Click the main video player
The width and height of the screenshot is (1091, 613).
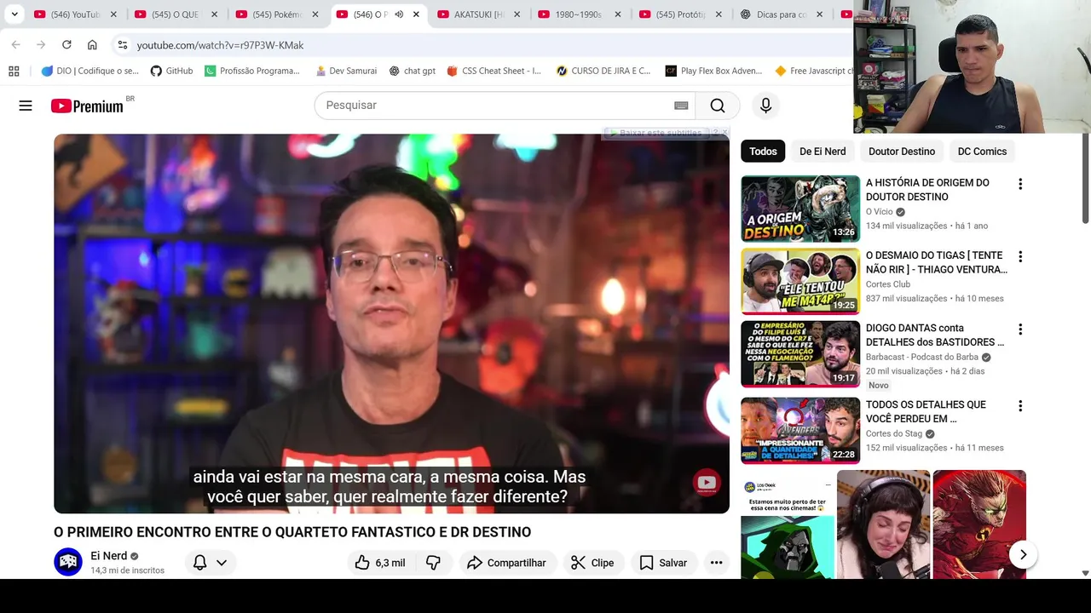pyautogui.click(x=391, y=324)
